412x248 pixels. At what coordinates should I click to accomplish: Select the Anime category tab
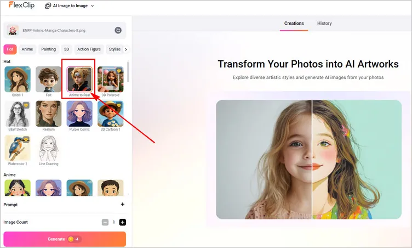[27, 49]
